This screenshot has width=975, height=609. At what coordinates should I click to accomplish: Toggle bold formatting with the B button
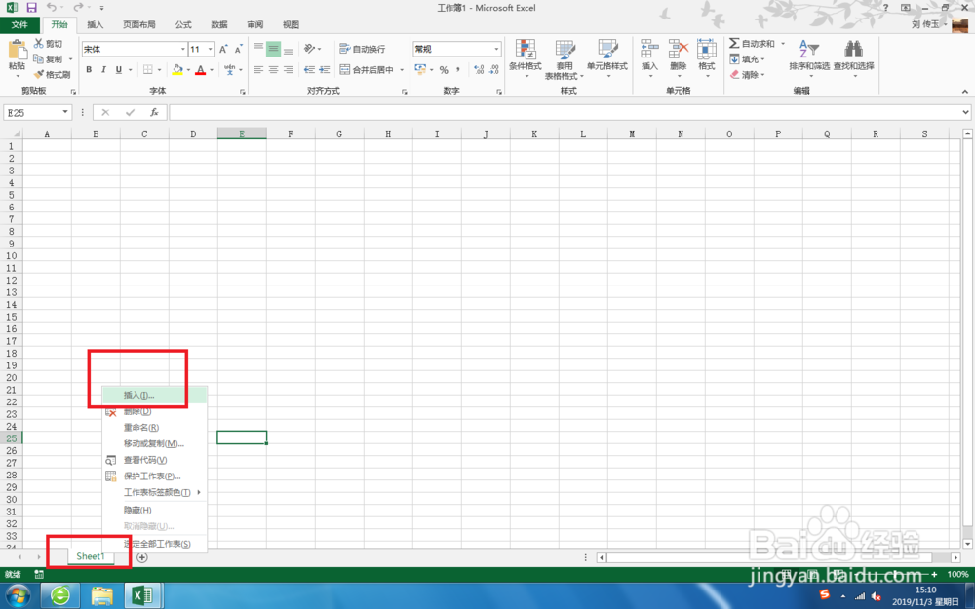coord(89,70)
